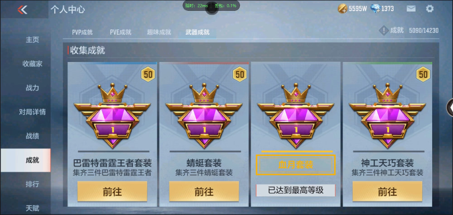
Task: Click 前往 button under 巴雷特雷霆王者套装
Action: point(112,191)
